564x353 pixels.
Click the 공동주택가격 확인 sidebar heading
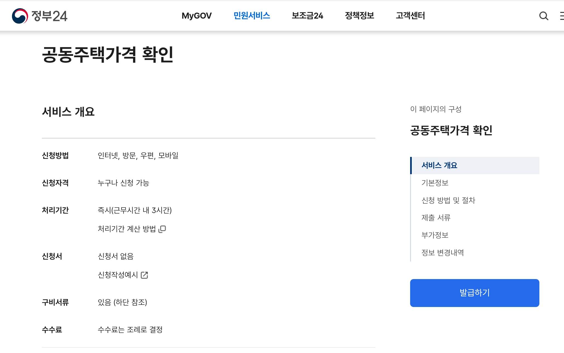(451, 130)
